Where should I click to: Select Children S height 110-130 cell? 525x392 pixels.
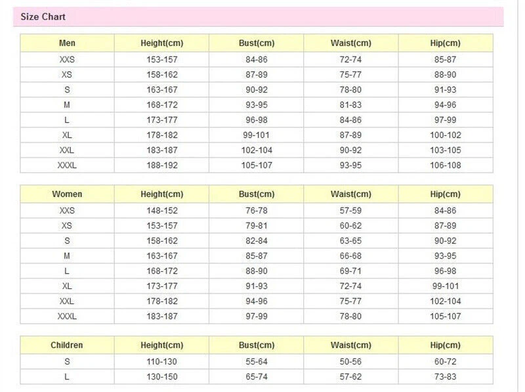coord(161,362)
